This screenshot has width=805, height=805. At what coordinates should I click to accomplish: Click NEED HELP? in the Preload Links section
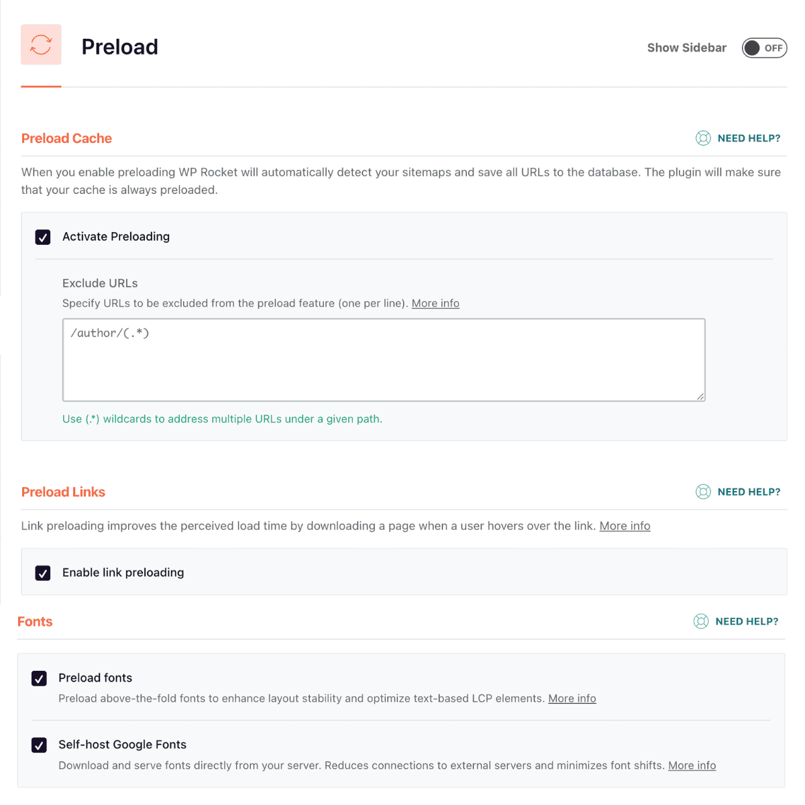pyautogui.click(x=749, y=492)
